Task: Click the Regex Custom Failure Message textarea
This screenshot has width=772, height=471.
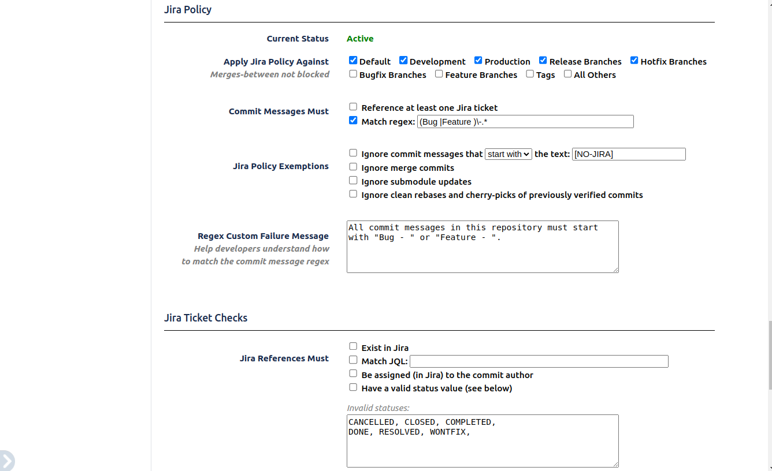Action: tap(482, 246)
